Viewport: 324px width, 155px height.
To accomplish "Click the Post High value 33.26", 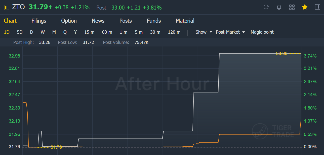I will click(45, 42).
